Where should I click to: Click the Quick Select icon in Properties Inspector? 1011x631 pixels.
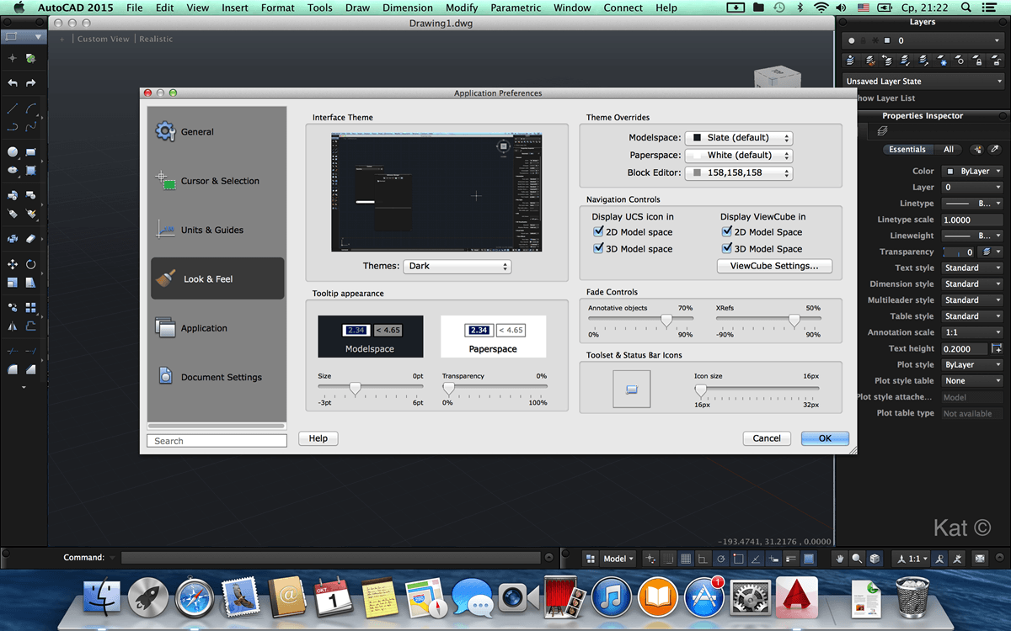coord(977,149)
